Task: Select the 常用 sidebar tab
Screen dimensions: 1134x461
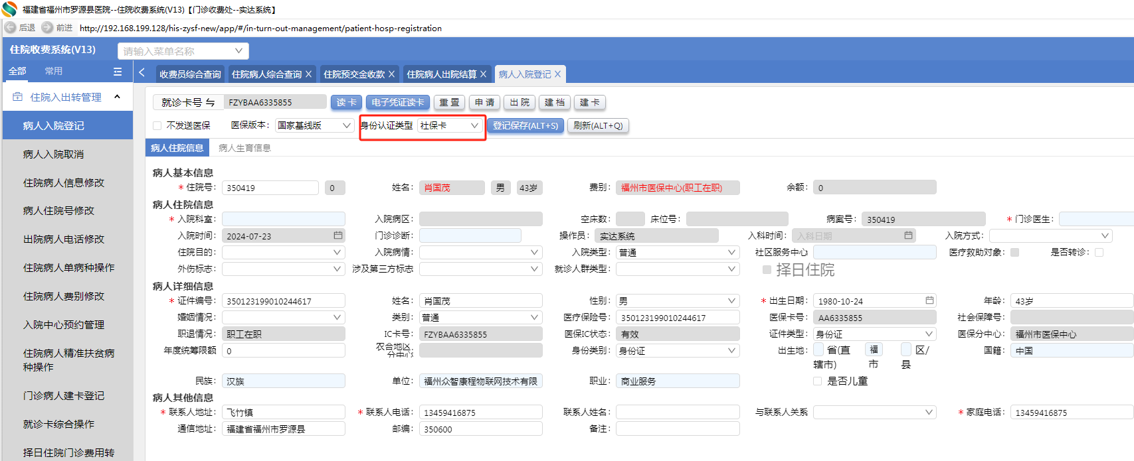Action: (x=54, y=71)
